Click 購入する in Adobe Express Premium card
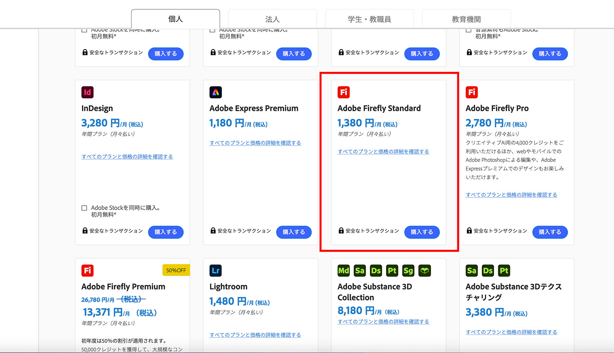 (294, 232)
